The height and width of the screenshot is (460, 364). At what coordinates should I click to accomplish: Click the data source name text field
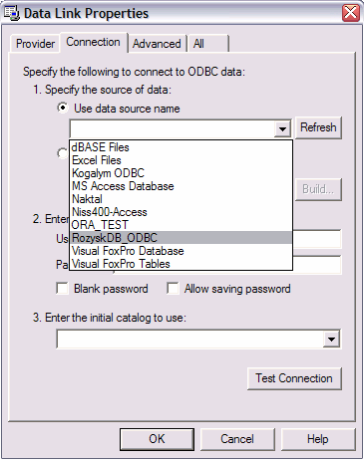[173, 128]
